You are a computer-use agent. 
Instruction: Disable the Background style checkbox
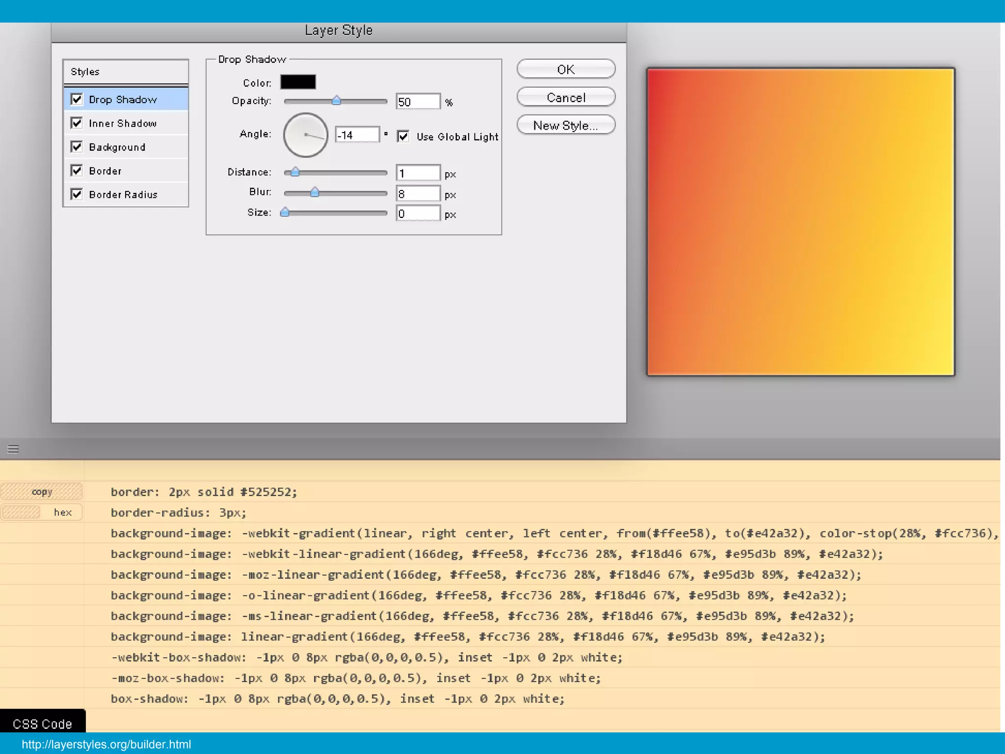(x=77, y=147)
